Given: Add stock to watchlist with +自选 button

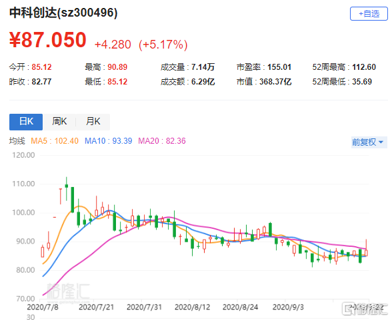Looking at the screenshot, I should click(369, 14).
